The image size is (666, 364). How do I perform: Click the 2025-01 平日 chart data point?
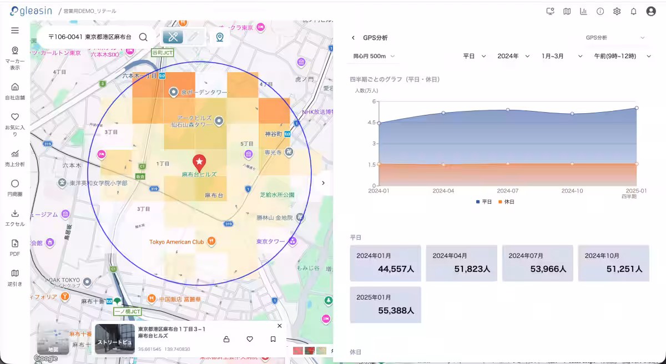637,108
